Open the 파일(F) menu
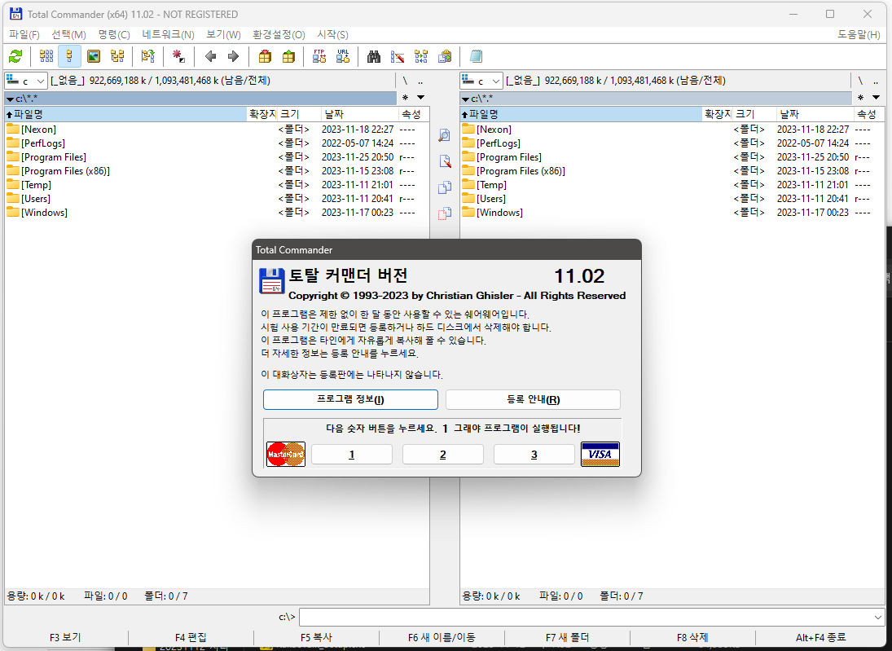This screenshot has height=651, width=892. (x=24, y=34)
